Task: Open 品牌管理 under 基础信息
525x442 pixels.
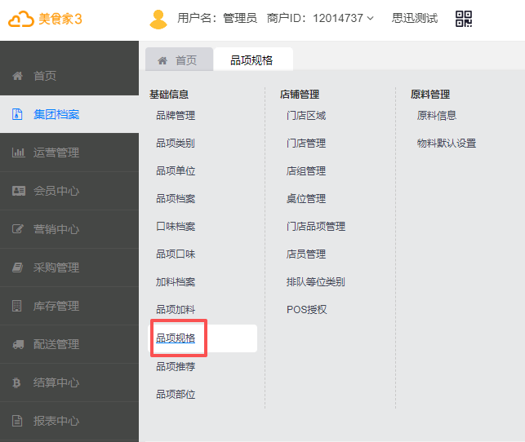Action: [176, 116]
